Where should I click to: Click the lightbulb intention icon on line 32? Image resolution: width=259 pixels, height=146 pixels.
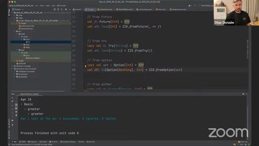click(85, 66)
